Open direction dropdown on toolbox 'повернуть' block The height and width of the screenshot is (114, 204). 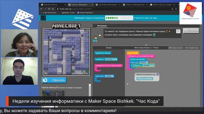click(111, 59)
